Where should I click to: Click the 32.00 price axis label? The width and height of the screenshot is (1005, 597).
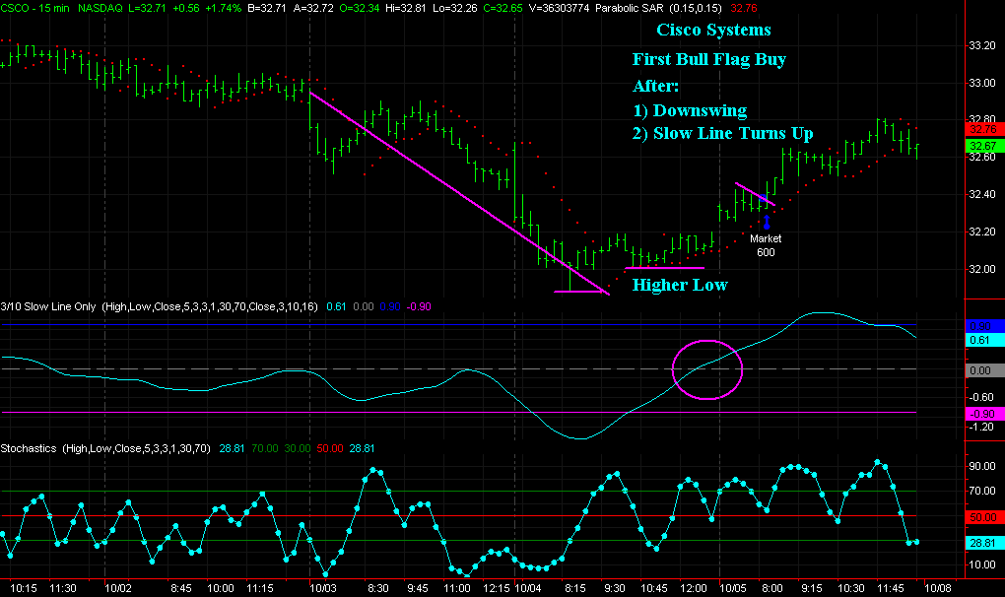pyautogui.click(x=982, y=269)
